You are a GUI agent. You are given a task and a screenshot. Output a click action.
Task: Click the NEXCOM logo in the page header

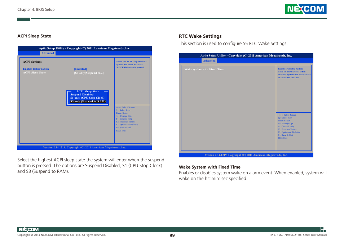tap(306, 9)
